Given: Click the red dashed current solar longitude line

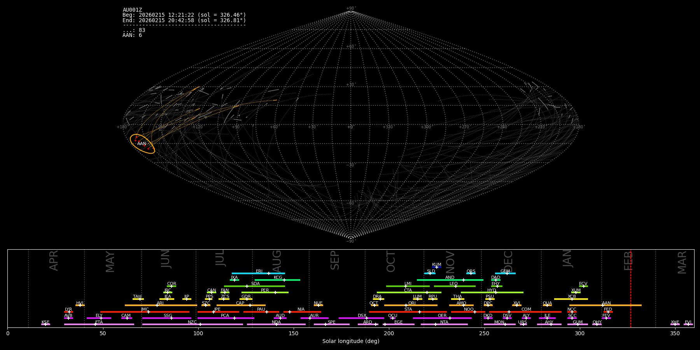Looking at the screenshot, I should [x=630, y=288].
